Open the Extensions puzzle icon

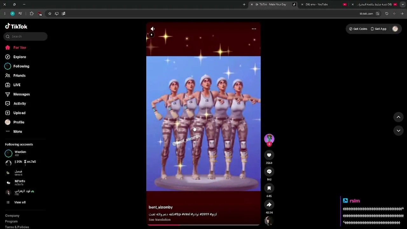[31, 14]
